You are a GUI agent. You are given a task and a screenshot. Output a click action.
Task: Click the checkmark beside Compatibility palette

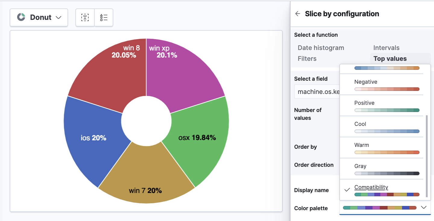[x=347, y=189]
